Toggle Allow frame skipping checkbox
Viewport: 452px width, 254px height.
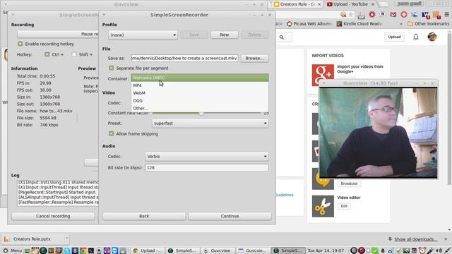click(112, 133)
